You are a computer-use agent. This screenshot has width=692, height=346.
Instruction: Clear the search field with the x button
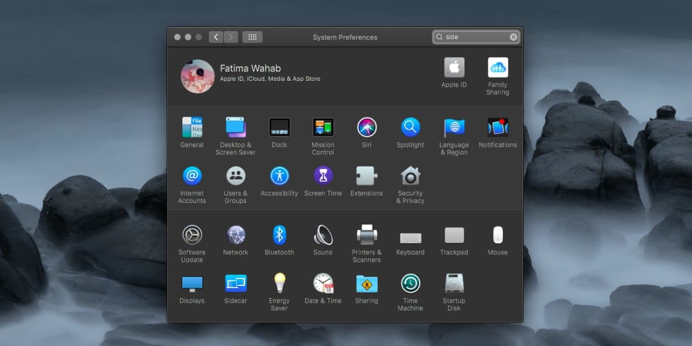[x=513, y=36]
